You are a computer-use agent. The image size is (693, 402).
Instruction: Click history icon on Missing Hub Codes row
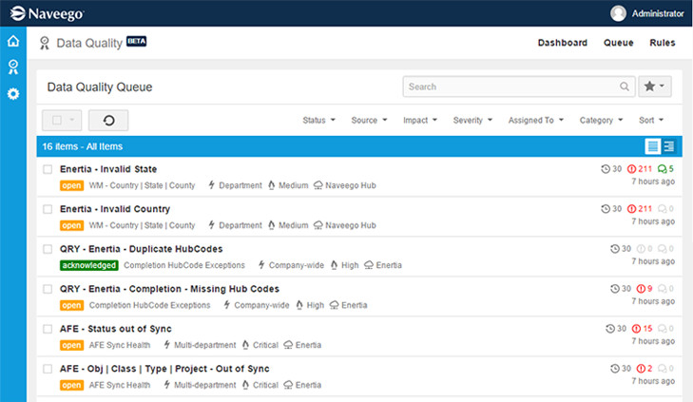coord(614,289)
